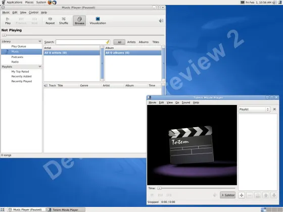The height and width of the screenshot is (212, 283).
Task: Open the Music menu
Action: 6,13
